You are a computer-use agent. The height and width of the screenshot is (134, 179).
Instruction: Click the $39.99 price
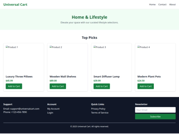tap(97, 81)
